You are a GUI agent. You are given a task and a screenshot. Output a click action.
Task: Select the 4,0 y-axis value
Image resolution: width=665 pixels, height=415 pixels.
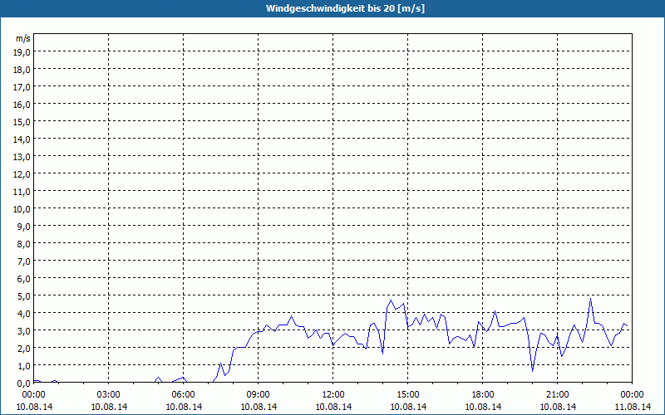point(23,314)
